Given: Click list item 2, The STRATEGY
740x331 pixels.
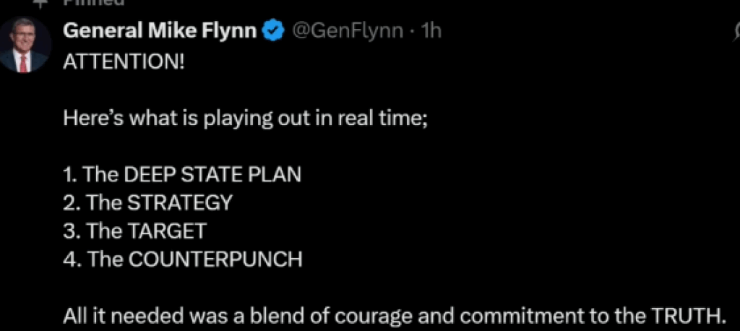Looking at the screenshot, I should 148,203.
